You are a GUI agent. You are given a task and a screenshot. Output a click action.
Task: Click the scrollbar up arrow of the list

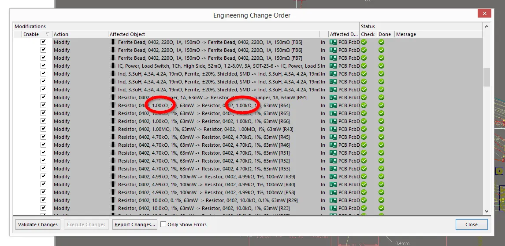(486, 26)
